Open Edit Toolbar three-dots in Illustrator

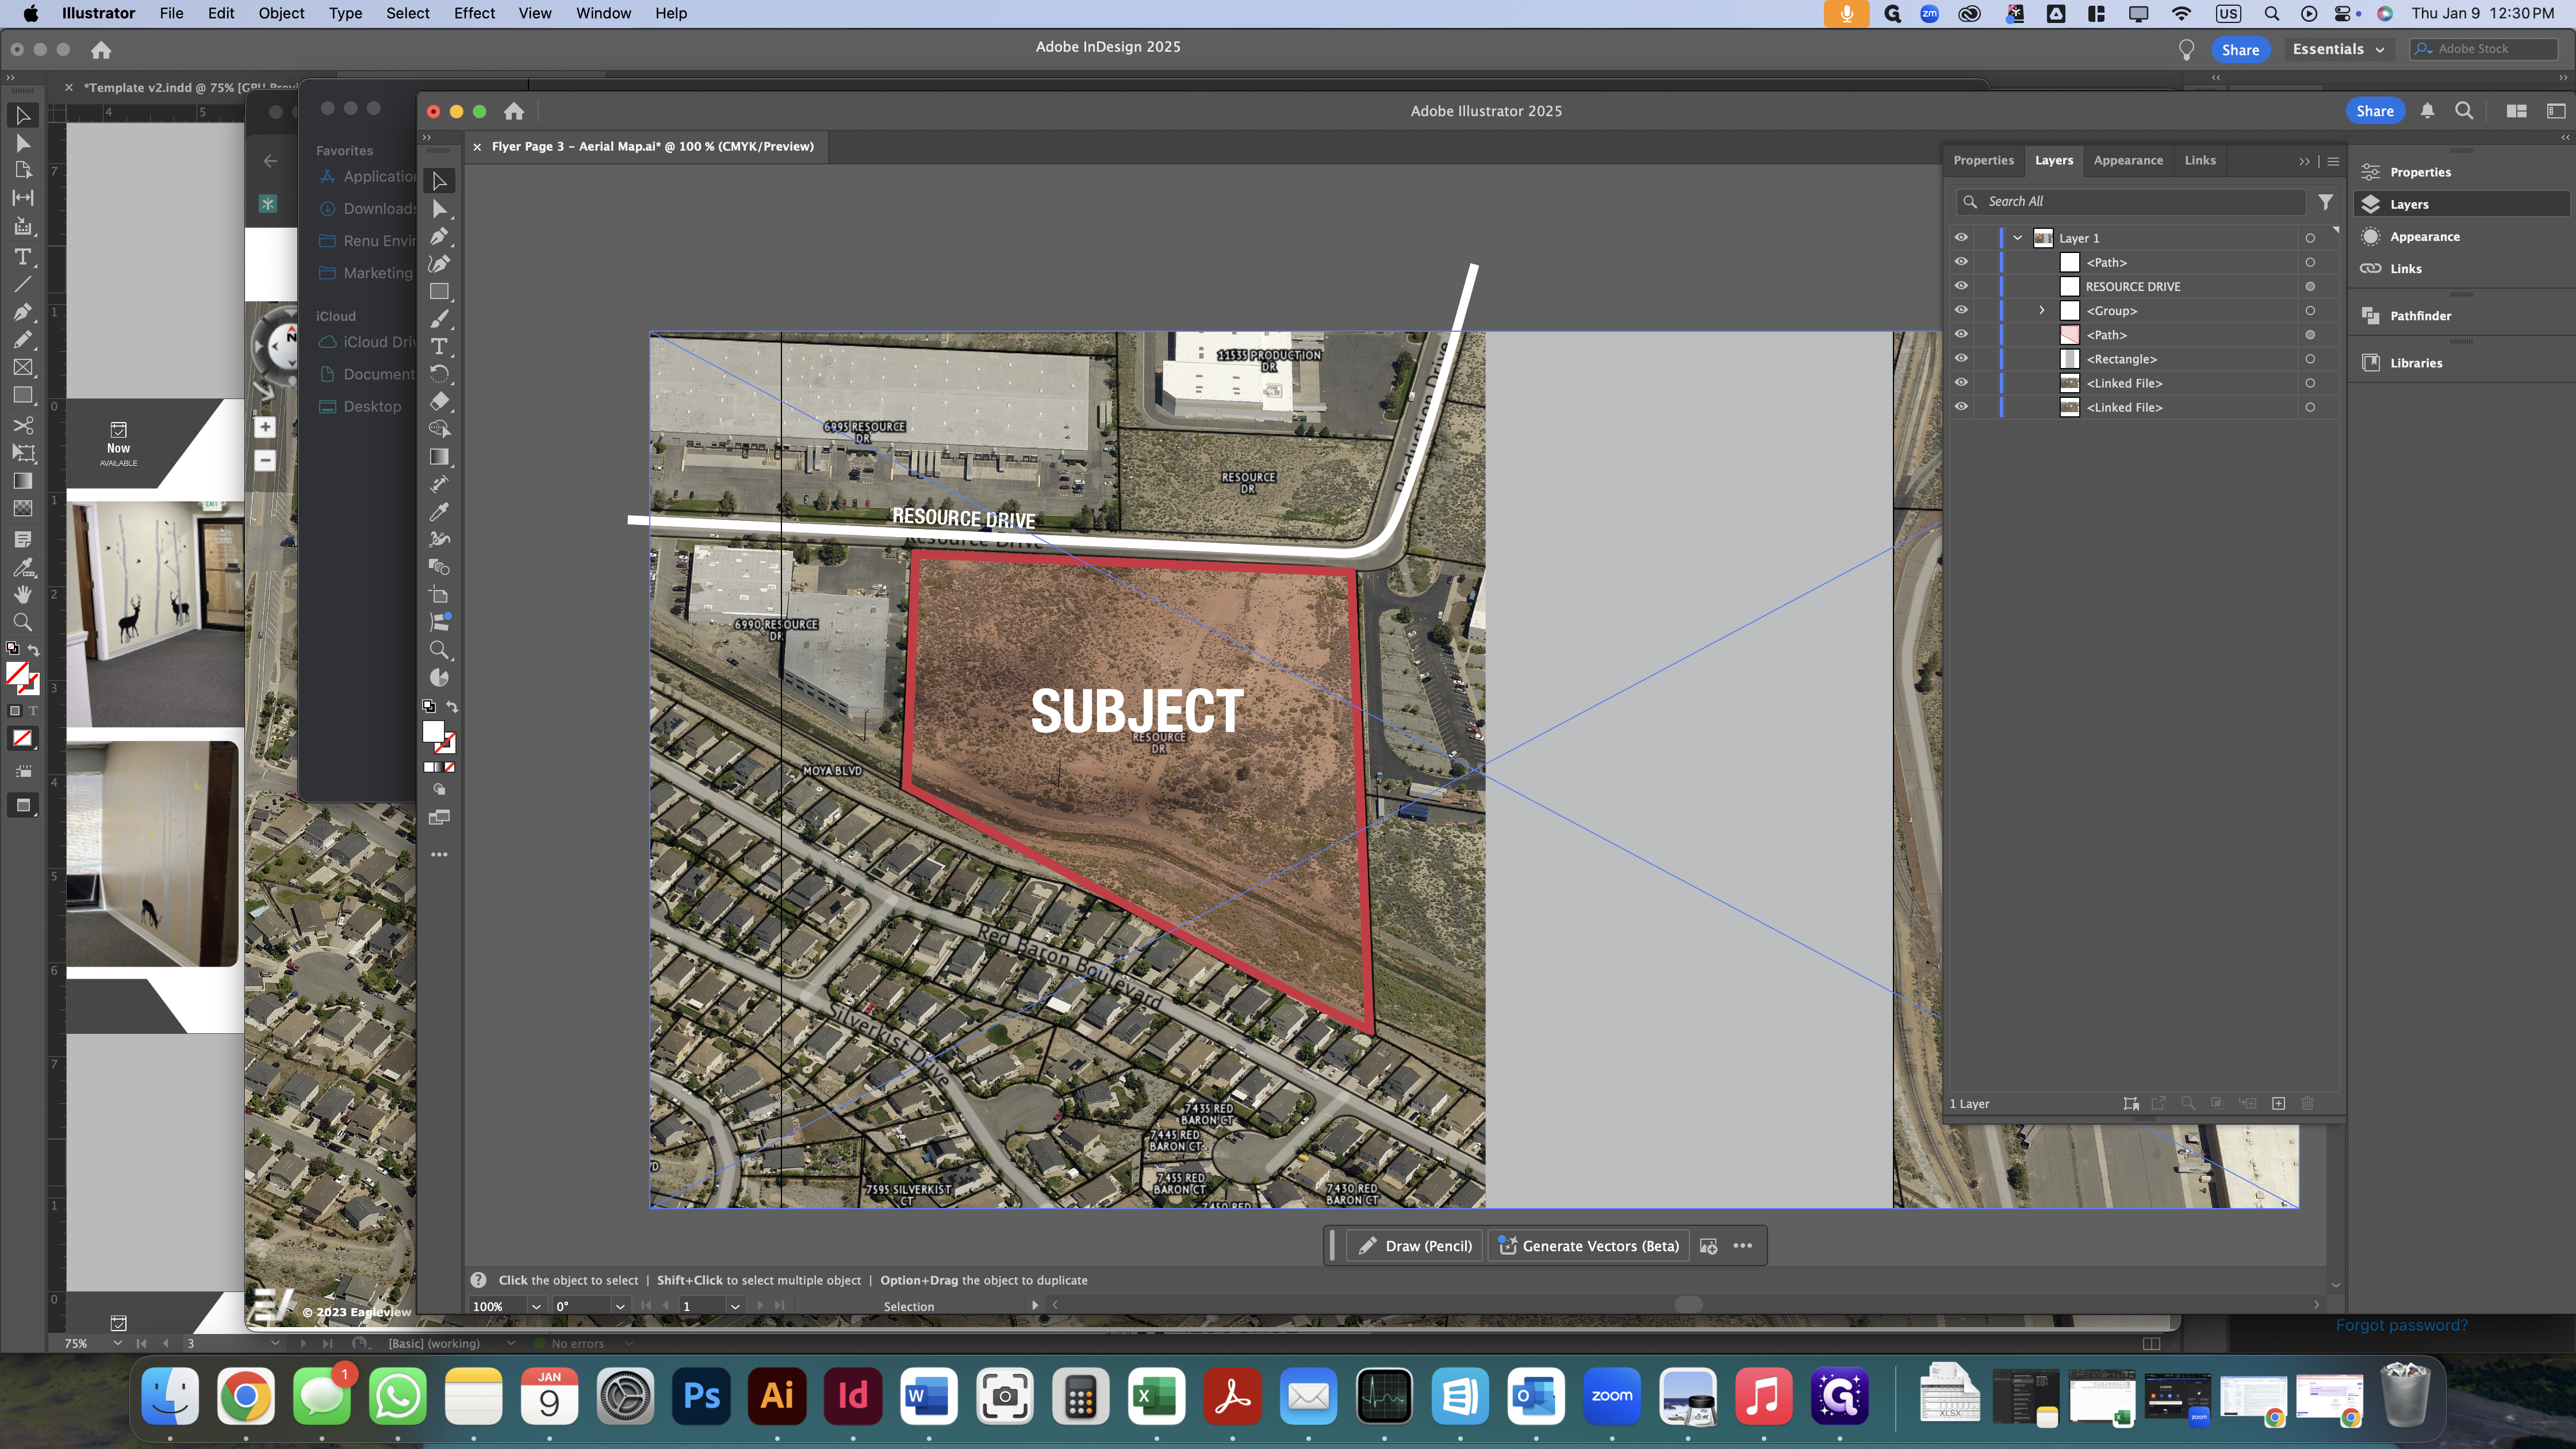[x=439, y=854]
